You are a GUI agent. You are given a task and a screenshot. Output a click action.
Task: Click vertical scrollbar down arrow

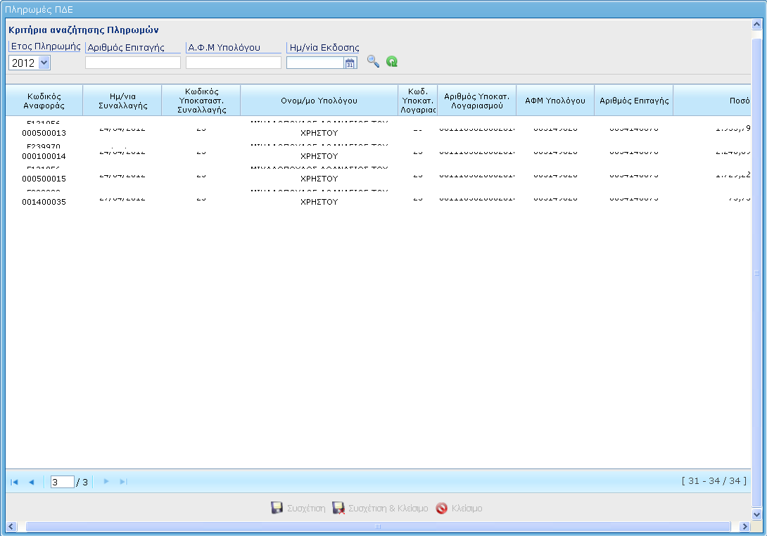(x=756, y=514)
